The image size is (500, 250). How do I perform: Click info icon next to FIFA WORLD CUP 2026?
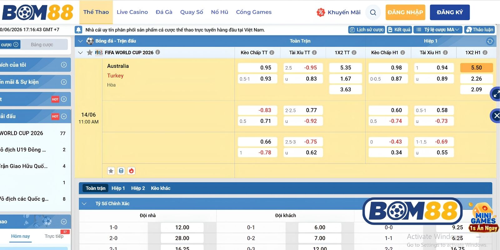[158, 52]
